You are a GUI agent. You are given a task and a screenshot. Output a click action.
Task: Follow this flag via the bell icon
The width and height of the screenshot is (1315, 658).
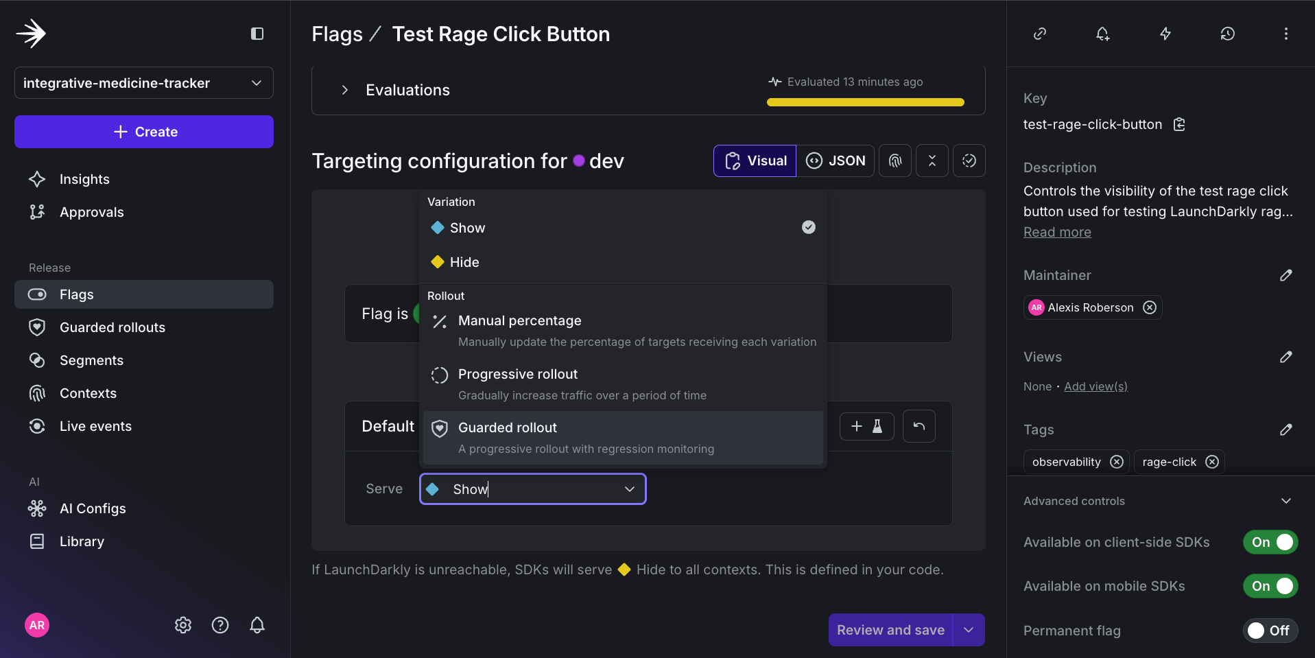pyautogui.click(x=1102, y=34)
